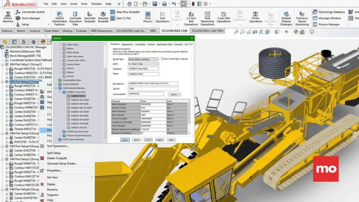Viewport: 359px width, 202px height.
Task: Run Generate Operation Plan
Action: [x=75, y=14]
